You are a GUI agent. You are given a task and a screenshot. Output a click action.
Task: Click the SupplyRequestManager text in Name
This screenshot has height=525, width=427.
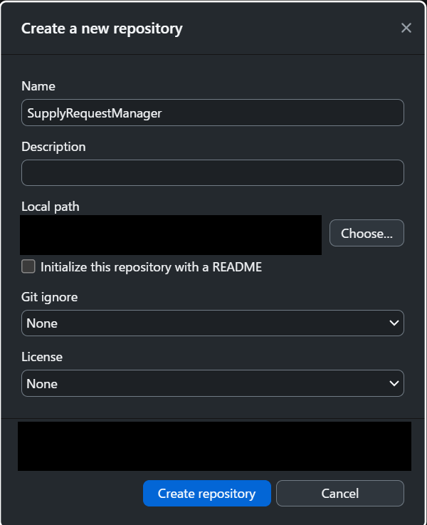[x=95, y=113]
